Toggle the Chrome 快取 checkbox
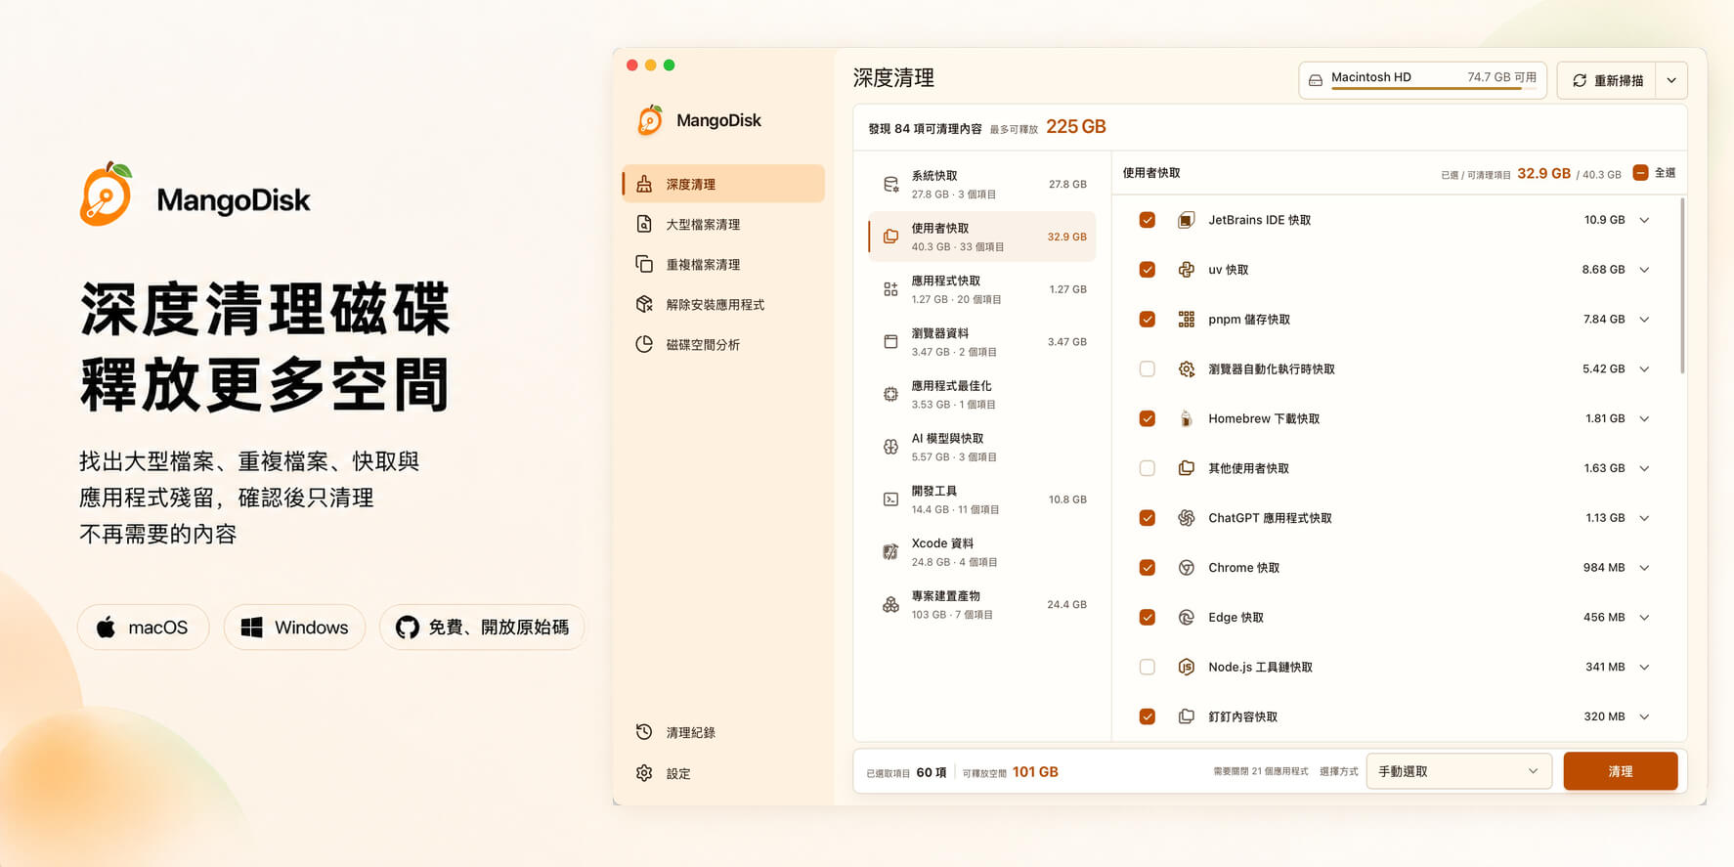 tap(1148, 568)
